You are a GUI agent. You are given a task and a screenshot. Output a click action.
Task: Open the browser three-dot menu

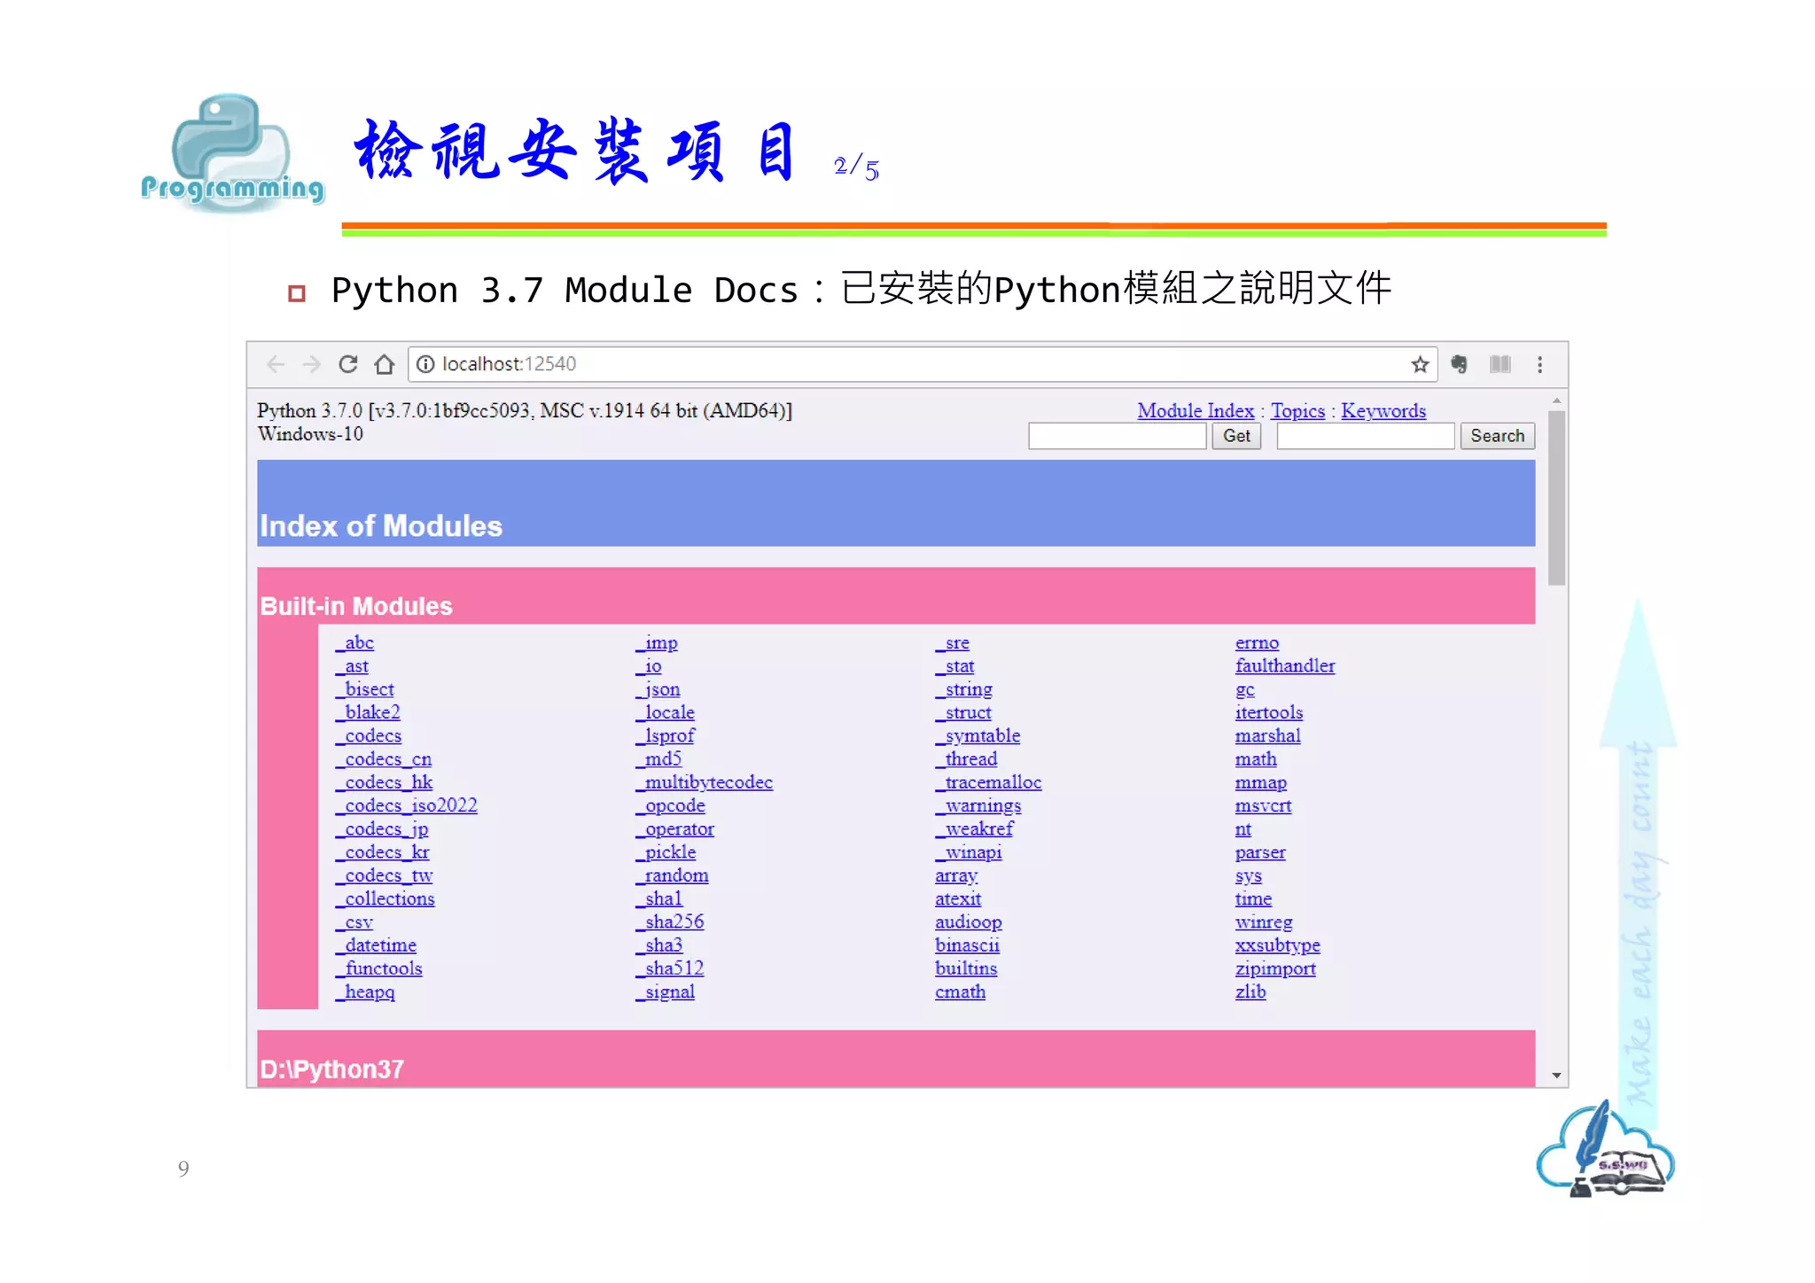(x=1540, y=364)
